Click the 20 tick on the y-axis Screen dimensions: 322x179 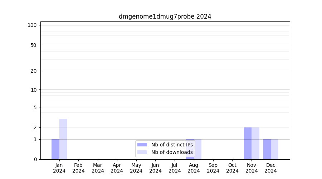tap(34, 71)
